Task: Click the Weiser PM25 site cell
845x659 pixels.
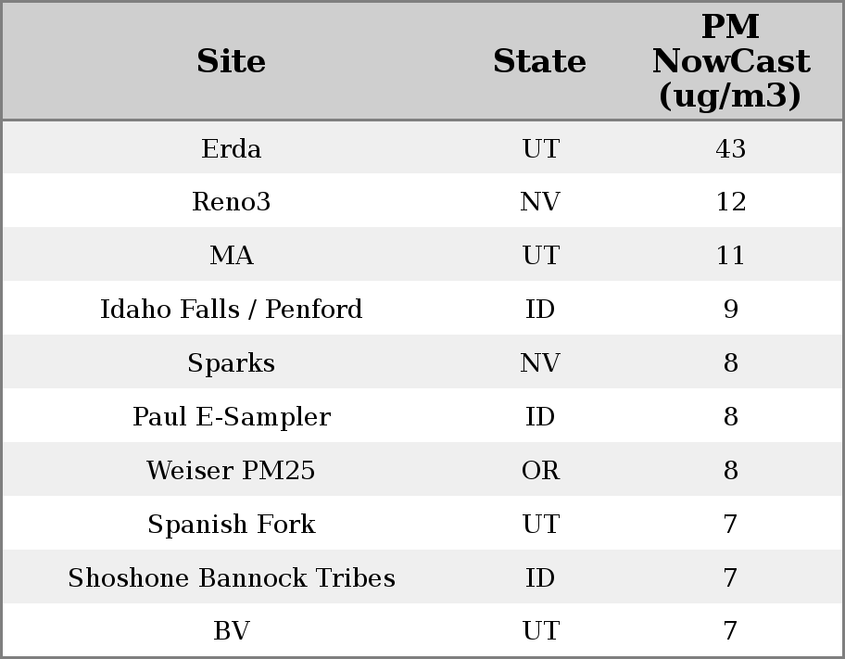Action: [231, 471]
